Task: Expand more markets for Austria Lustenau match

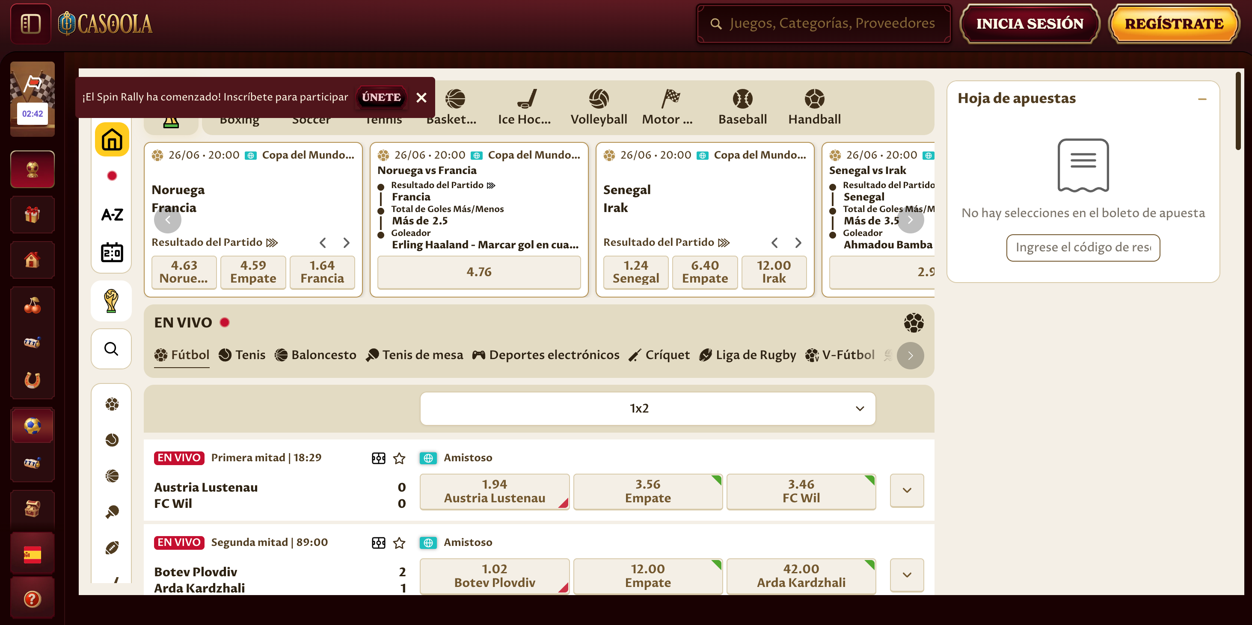Action: click(907, 490)
